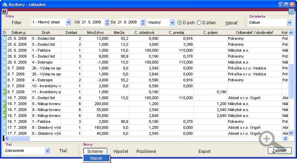Increase the Do date with spinner up

click(x=143, y=21)
